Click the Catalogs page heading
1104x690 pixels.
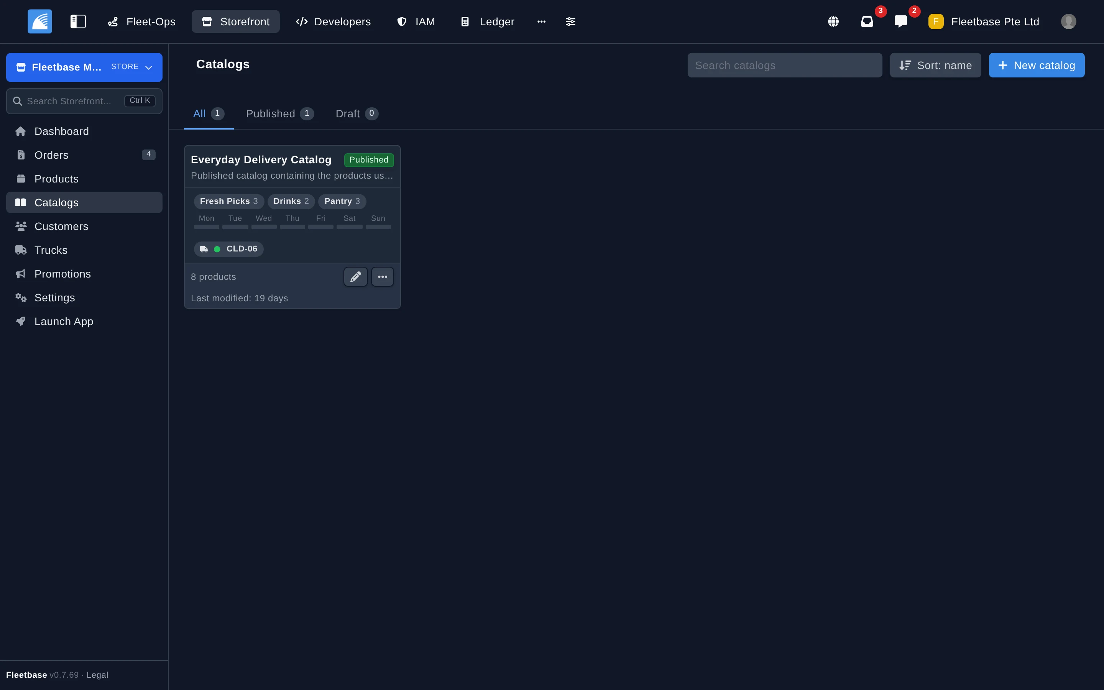click(223, 64)
